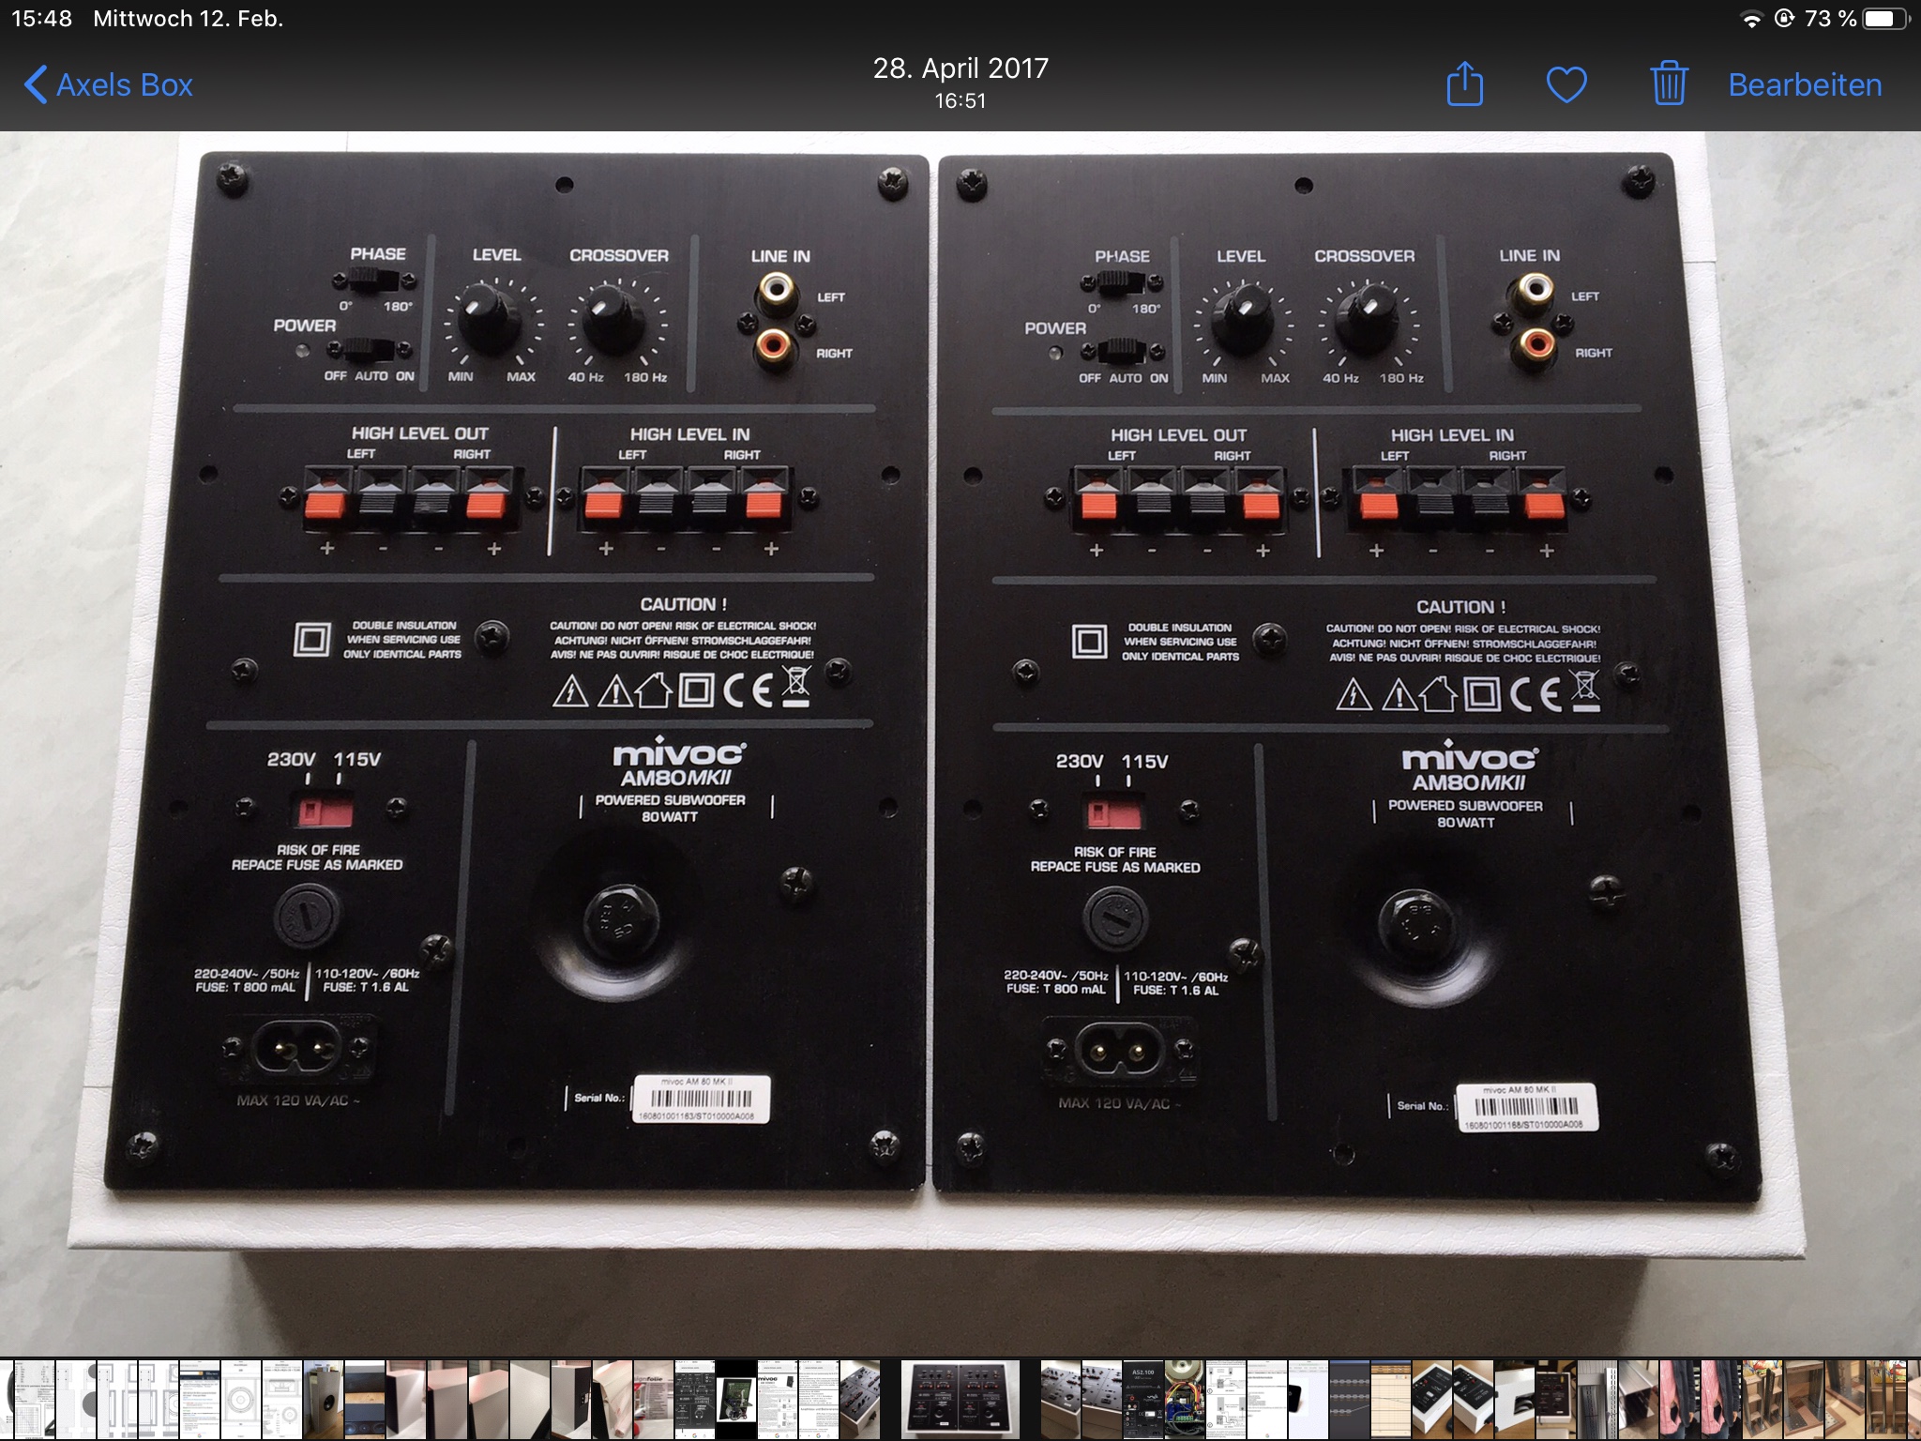Open the dark soundbar on wood floor thumbnail

(365, 1400)
